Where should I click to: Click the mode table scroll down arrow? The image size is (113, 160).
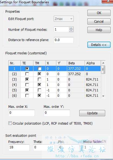point(103,96)
